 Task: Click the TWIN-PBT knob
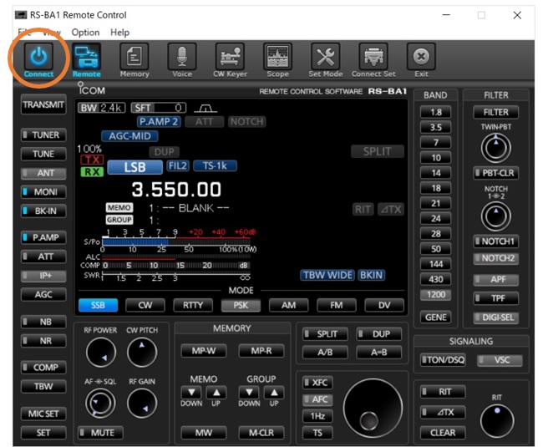tap(496, 148)
